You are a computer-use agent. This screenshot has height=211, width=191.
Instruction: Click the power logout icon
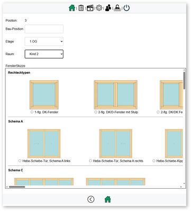pos(126,8)
